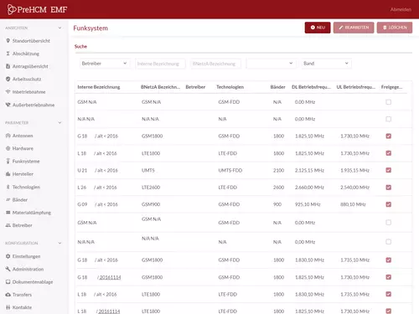The height and width of the screenshot is (314, 419).
Task: Collapse the Ansichten sidebar section
Action: (x=59, y=28)
